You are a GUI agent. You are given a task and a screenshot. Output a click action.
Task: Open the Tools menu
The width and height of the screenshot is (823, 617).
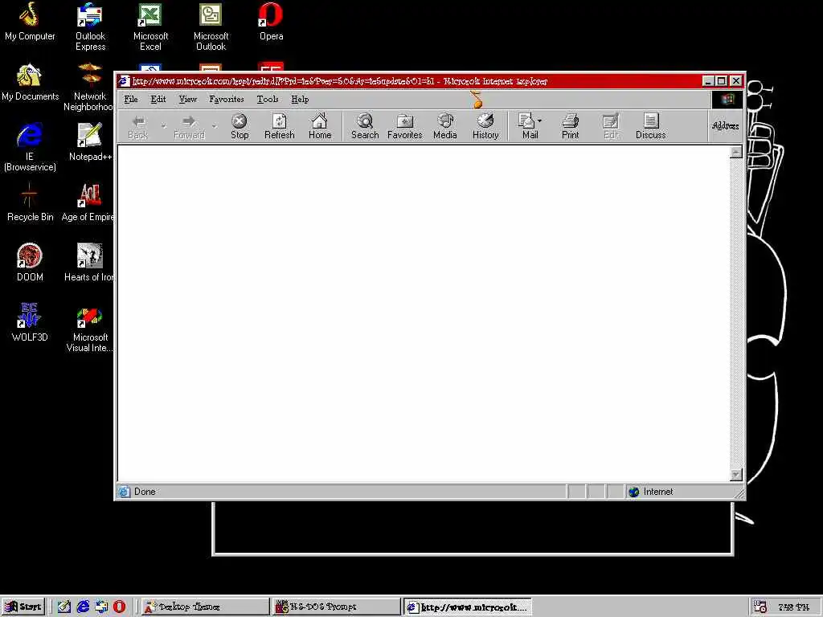pos(267,99)
